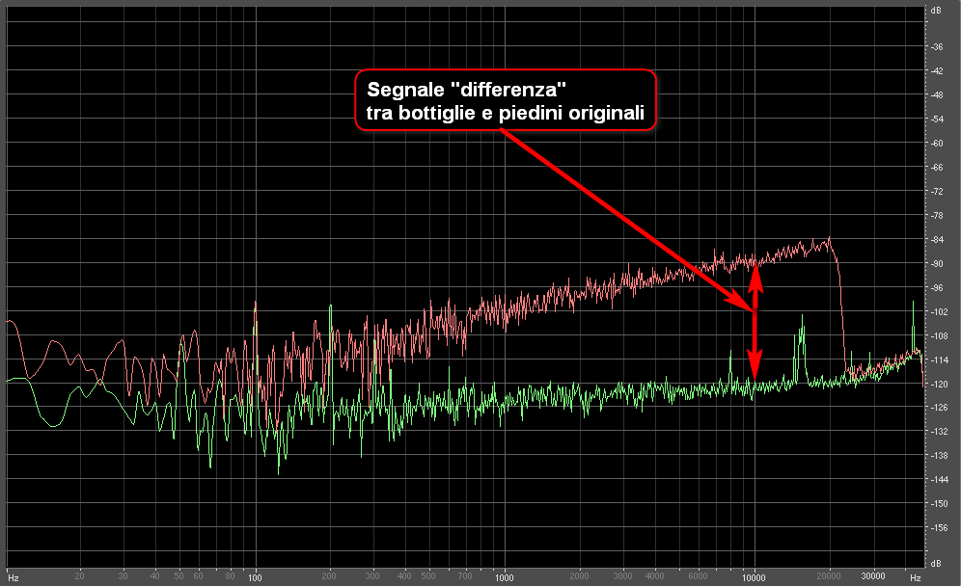
Task: Select the -66 dB scale label
Action: click(937, 168)
